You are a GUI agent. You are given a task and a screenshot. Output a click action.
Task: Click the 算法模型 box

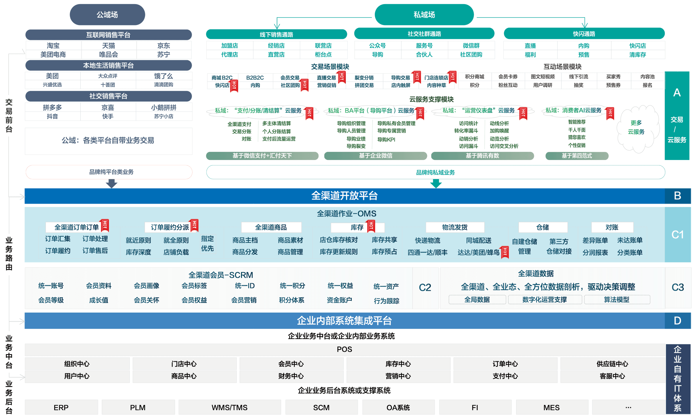pos(617,299)
